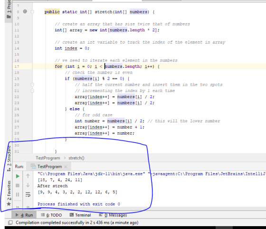Open the 0: Messages tool window tab

[113, 215]
